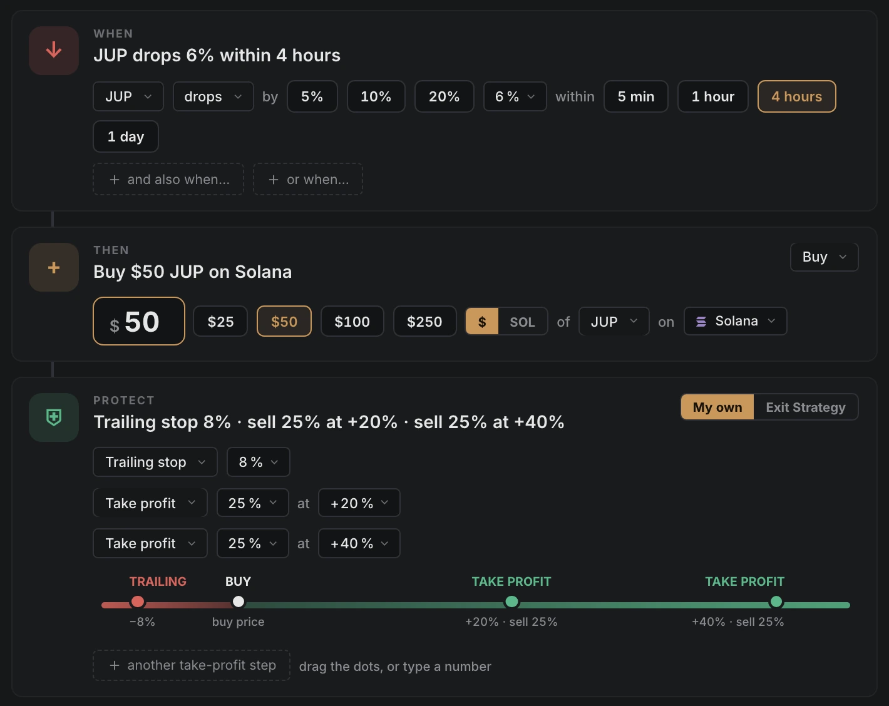Screen dimensions: 889x706
Task: Choose the 1 day time window
Action: pyautogui.click(x=126, y=136)
